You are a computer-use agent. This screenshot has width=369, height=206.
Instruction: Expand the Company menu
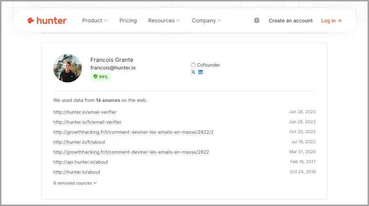click(206, 20)
